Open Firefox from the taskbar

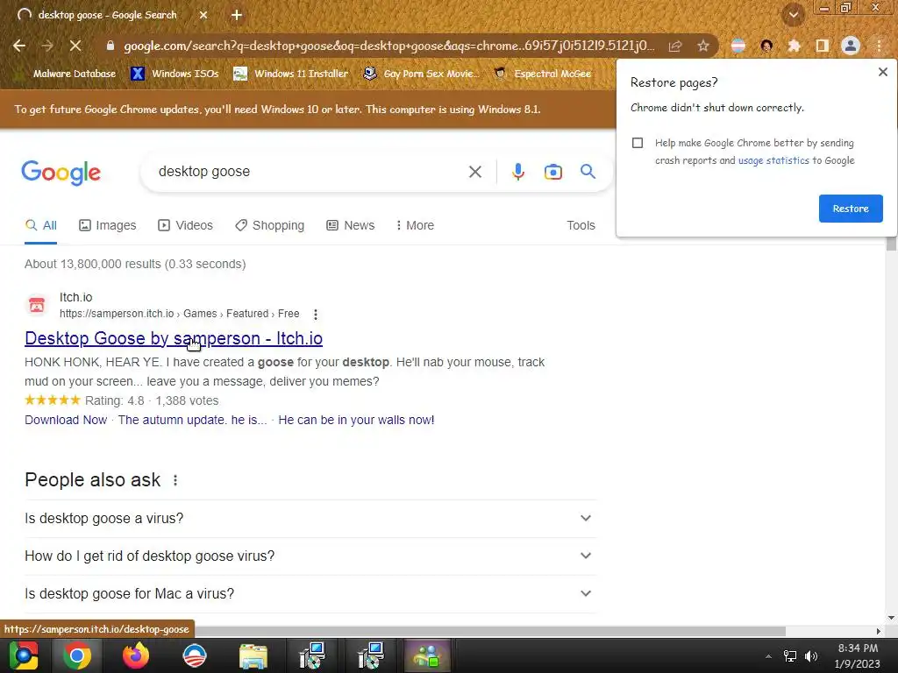click(136, 655)
